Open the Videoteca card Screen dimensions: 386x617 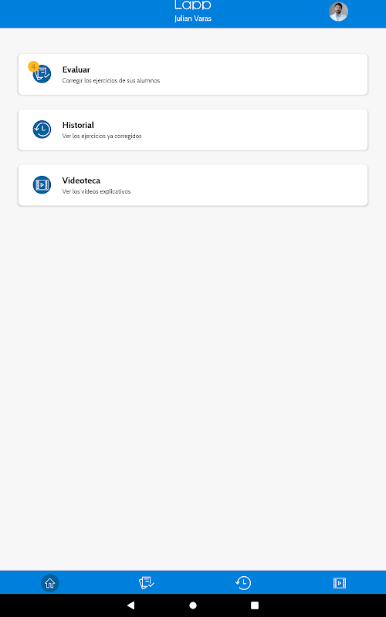pos(193,185)
